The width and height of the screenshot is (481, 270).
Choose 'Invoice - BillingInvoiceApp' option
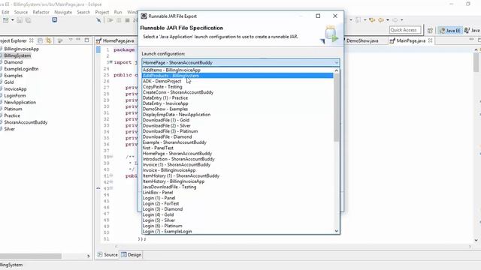pyautogui.click(x=237, y=170)
